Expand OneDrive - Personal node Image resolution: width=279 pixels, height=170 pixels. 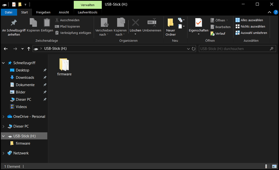click(x=3, y=117)
